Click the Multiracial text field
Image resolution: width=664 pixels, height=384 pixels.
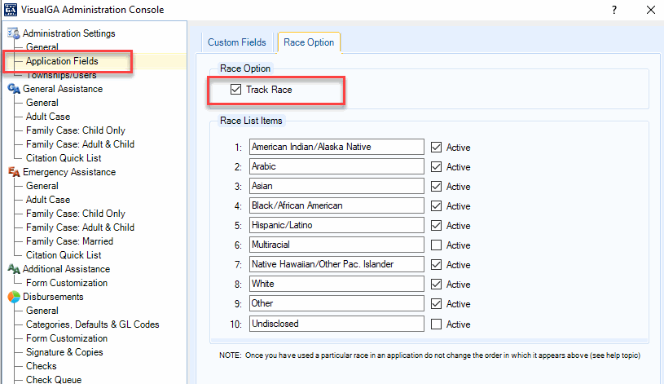336,245
